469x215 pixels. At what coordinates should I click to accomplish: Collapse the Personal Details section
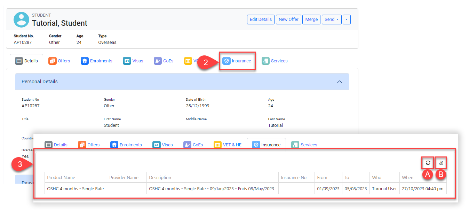(x=339, y=82)
